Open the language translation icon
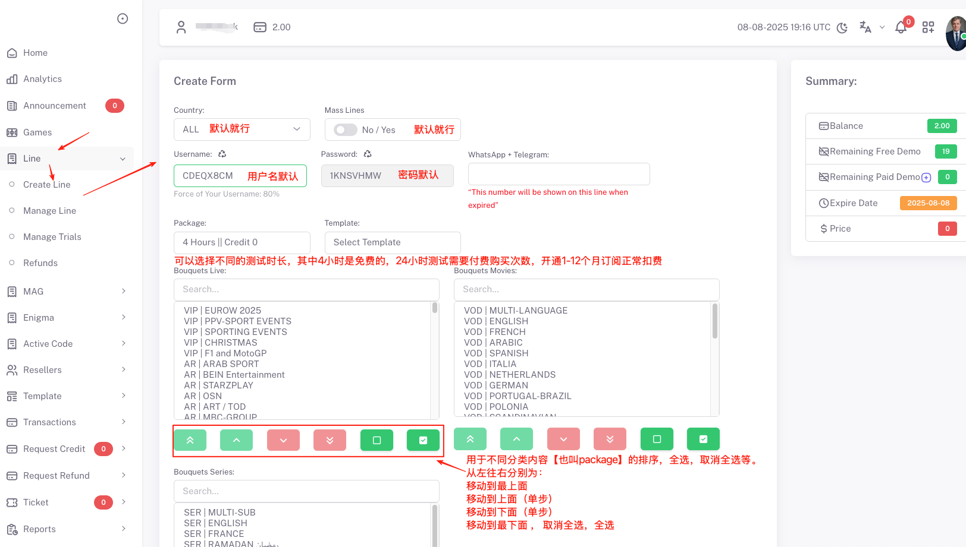 click(x=865, y=27)
